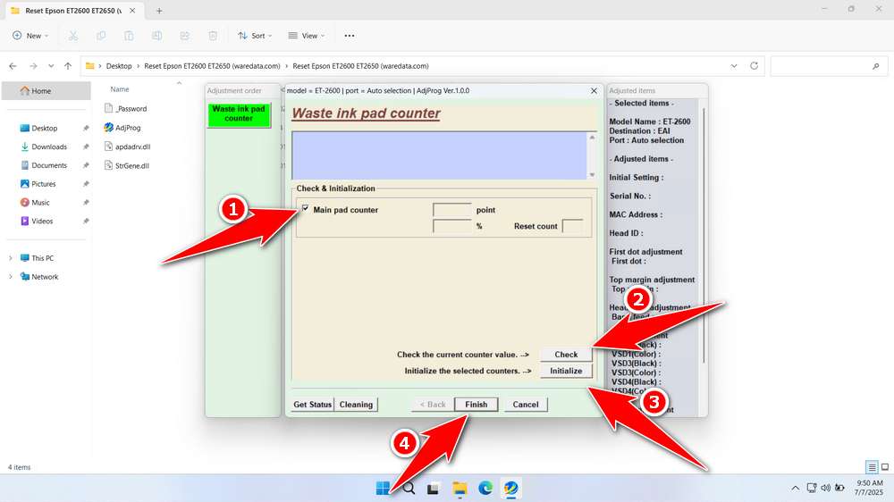
Task: Click the Delete trash icon in toolbar
Action: click(213, 36)
